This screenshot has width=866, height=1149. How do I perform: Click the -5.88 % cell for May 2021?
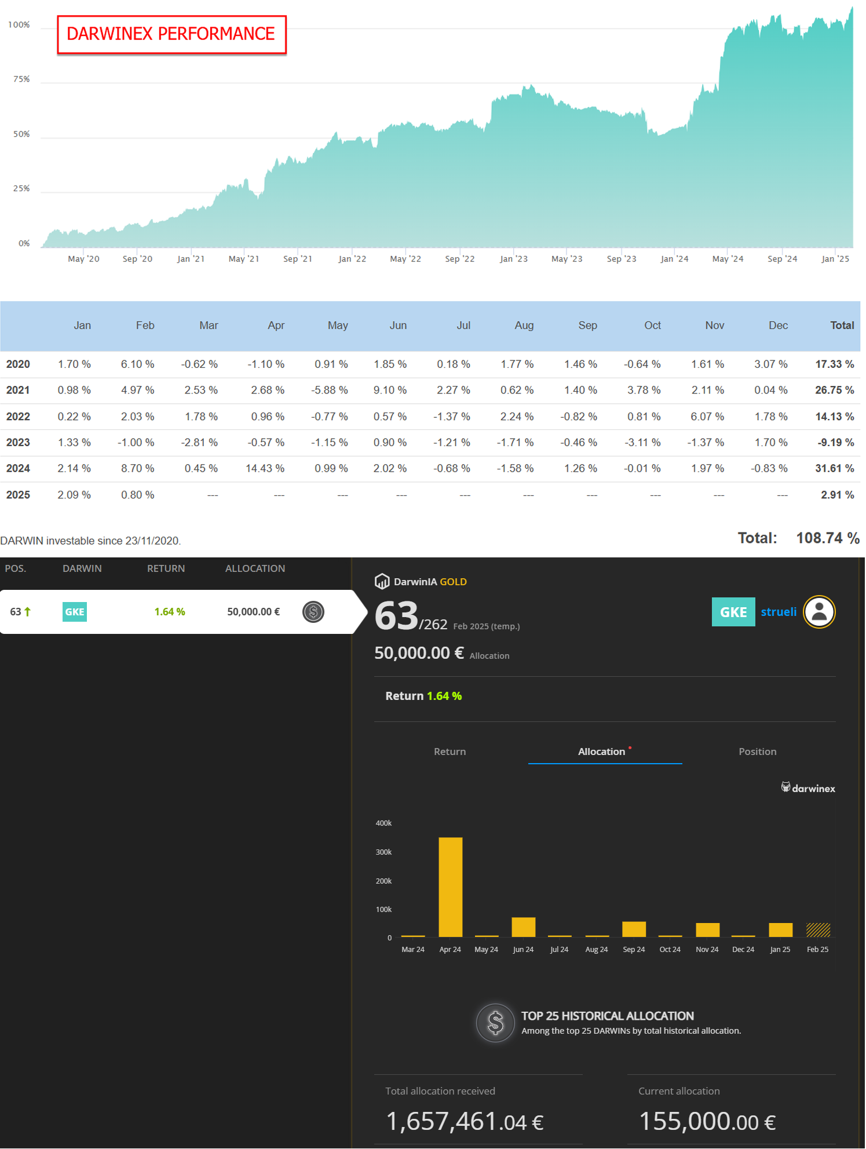pos(330,390)
